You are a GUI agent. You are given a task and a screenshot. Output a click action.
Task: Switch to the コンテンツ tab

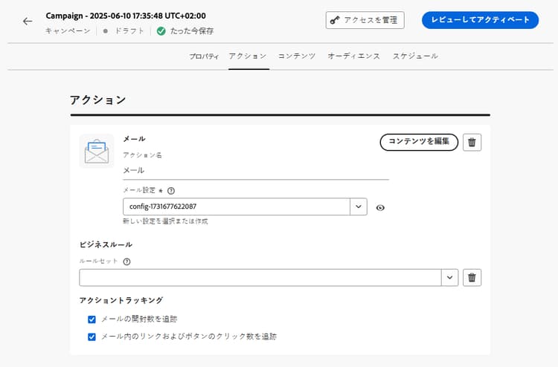pyautogui.click(x=297, y=56)
